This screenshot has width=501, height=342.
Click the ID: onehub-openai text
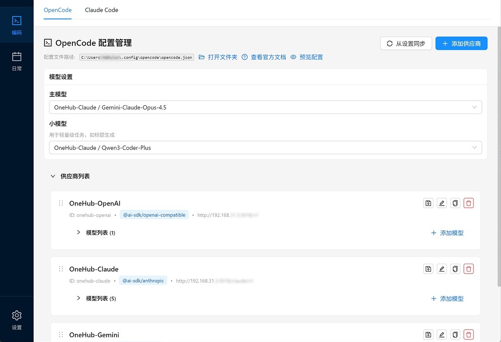pos(90,215)
